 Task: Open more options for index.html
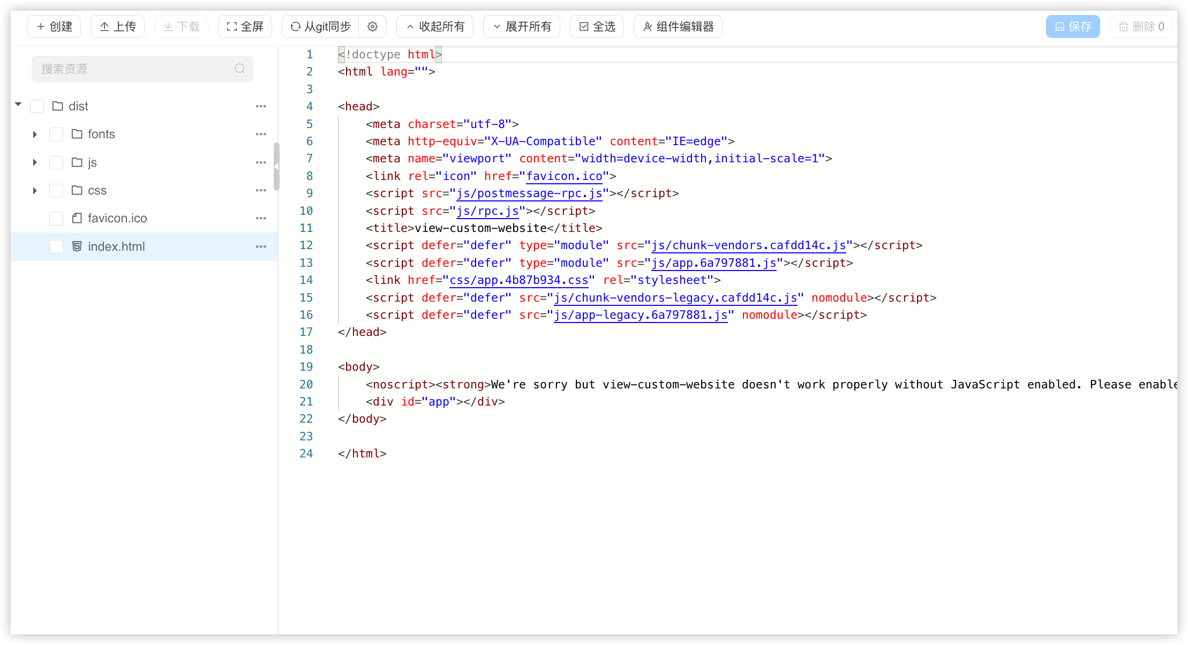pos(261,246)
